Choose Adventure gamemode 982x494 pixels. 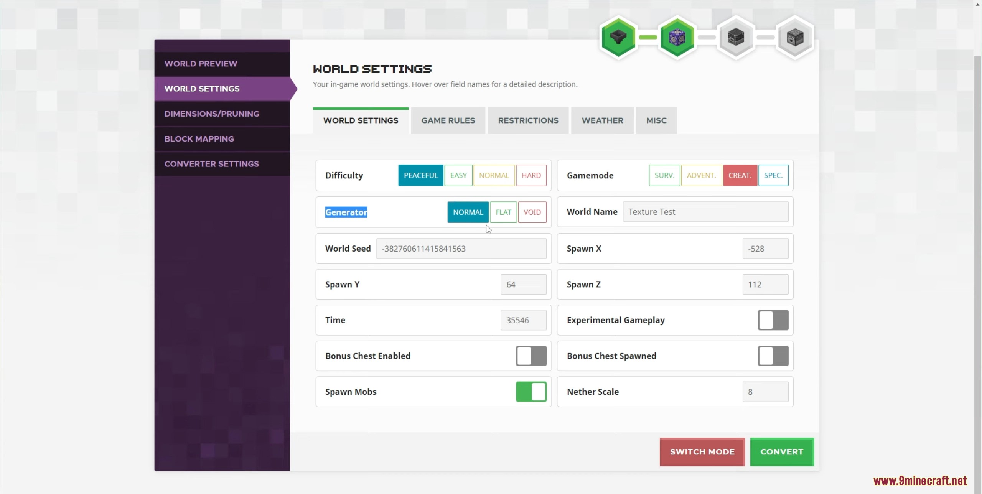click(x=701, y=175)
